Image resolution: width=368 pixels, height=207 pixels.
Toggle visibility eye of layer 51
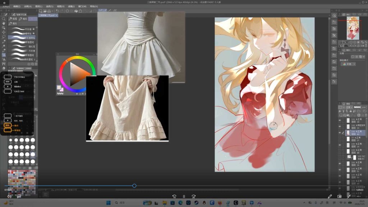point(340,170)
